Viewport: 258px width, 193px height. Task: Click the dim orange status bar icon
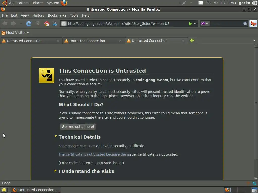tap(248, 183)
